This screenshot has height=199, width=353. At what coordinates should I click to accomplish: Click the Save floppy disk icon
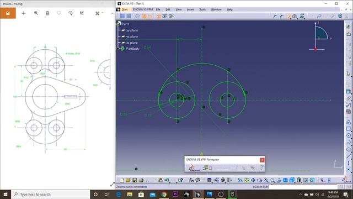pos(135,180)
